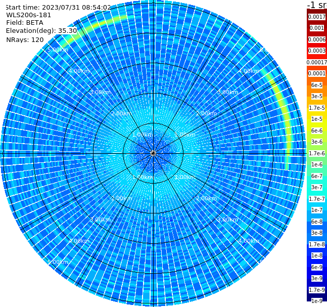Click the 6e-6 colorbar label
This screenshot has width=327, height=307.
pos(317,130)
